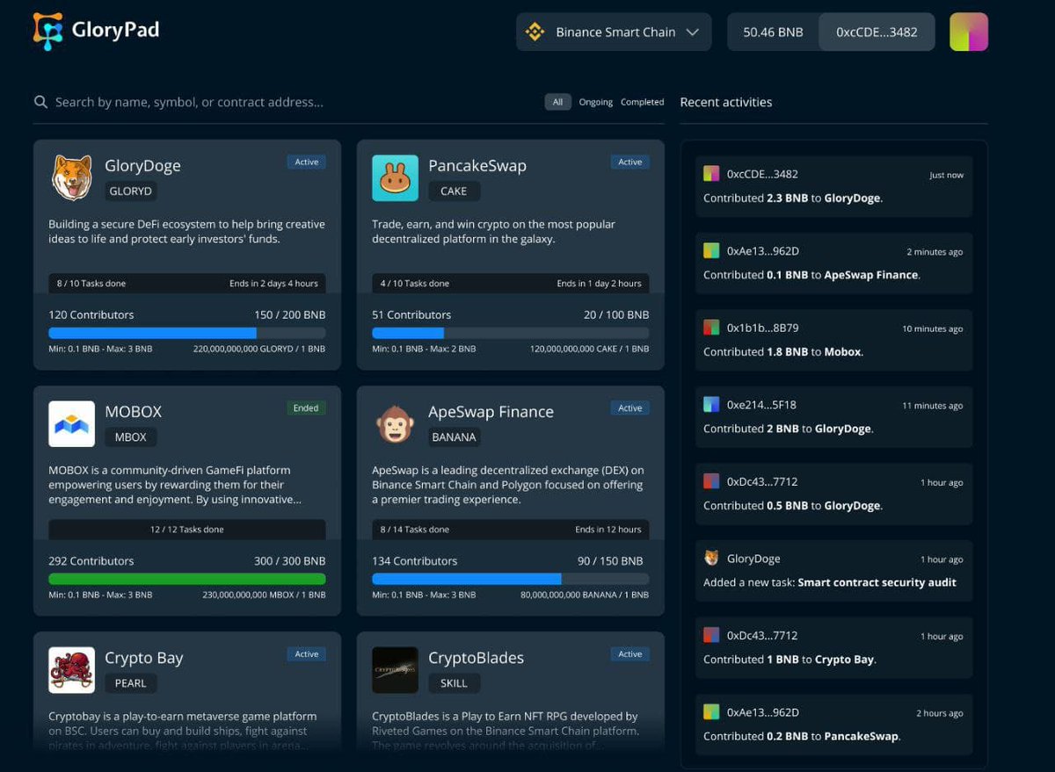1055x772 pixels.
Task: Click the 50.46 BNB balance button
Action: (773, 32)
